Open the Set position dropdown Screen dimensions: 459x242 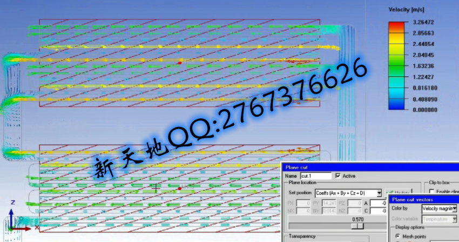coord(379,193)
